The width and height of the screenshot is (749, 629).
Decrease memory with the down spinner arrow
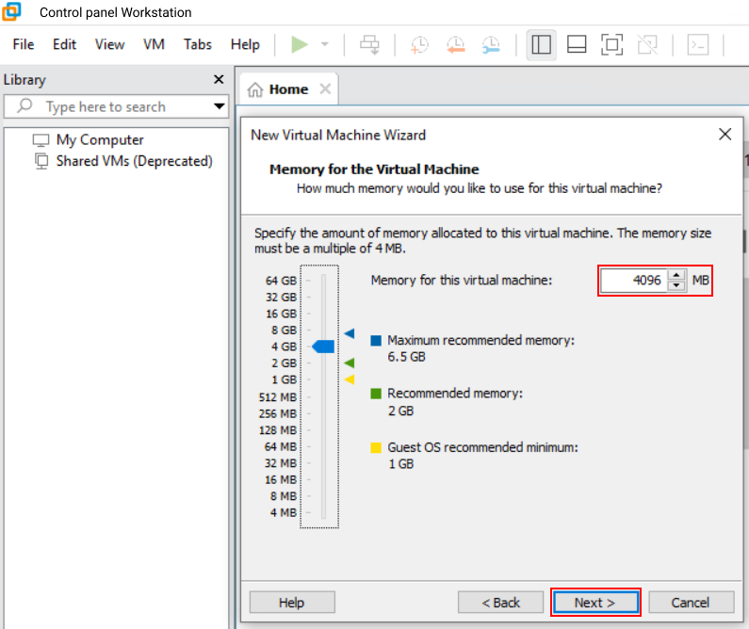[x=676, y=286]
